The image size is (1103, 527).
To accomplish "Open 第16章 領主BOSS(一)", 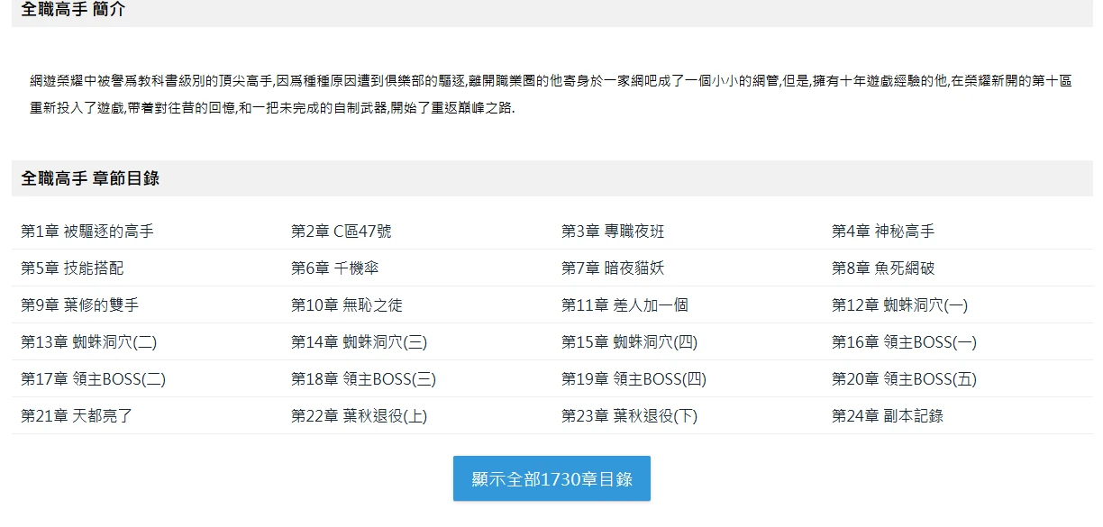I will [904, 342].
